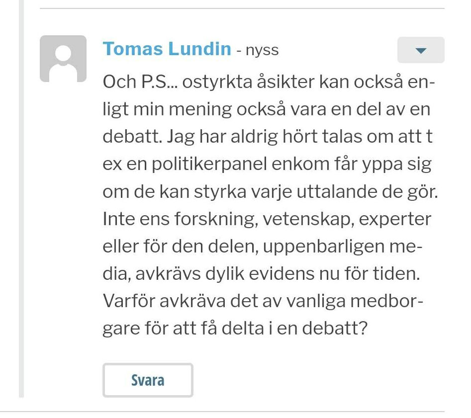Image resolution: width=471 pixels, height=418 pixels.
Task: Click the comment line starting 'Och P.S...'
Action: point(269,82)
